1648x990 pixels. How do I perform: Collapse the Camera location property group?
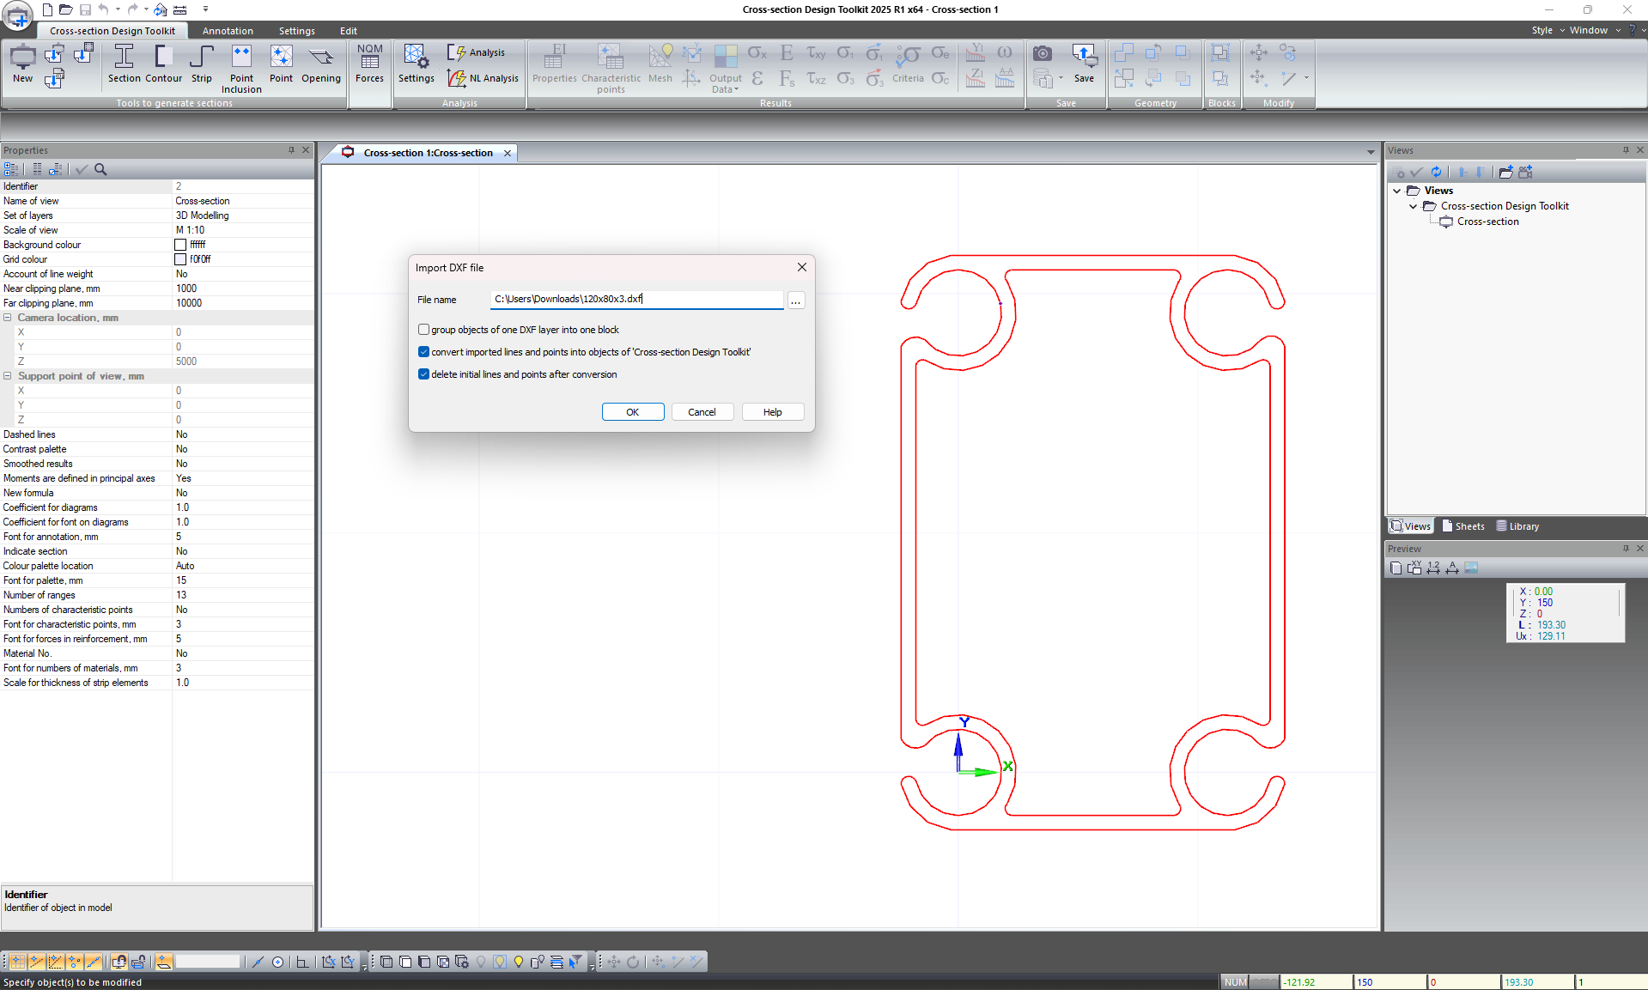click(x=8, y=318)
